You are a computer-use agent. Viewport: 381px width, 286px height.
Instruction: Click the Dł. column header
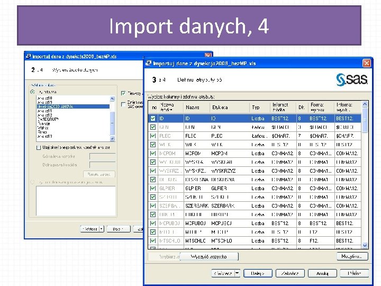(302, 107)
